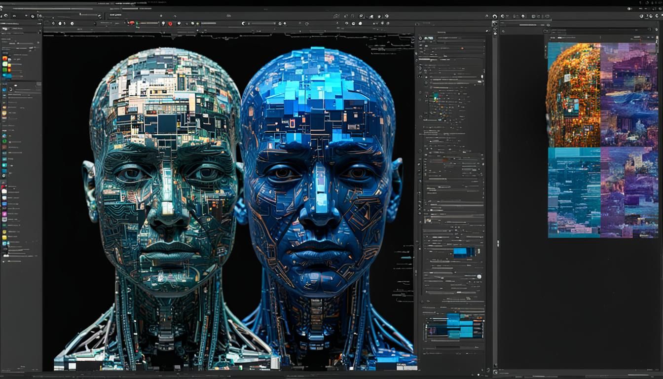Select the red record-style icon in the toolbar
Screen dimensions: 663x379
[x=170, y=23]
